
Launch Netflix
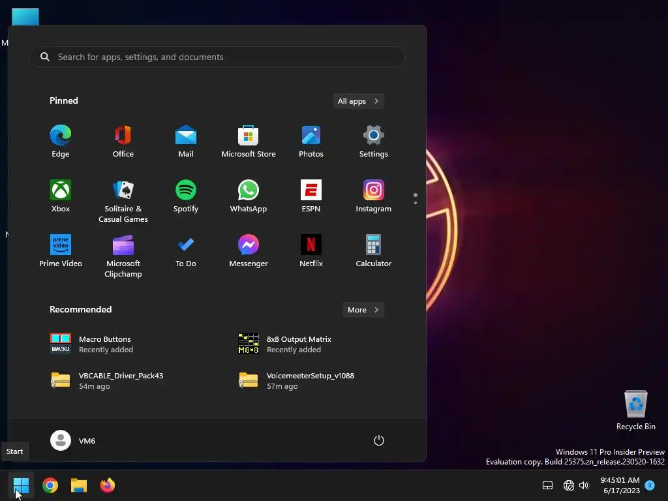click(311, 251)
